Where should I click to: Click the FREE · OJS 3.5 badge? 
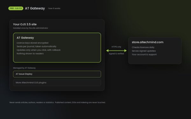point(16,8)
